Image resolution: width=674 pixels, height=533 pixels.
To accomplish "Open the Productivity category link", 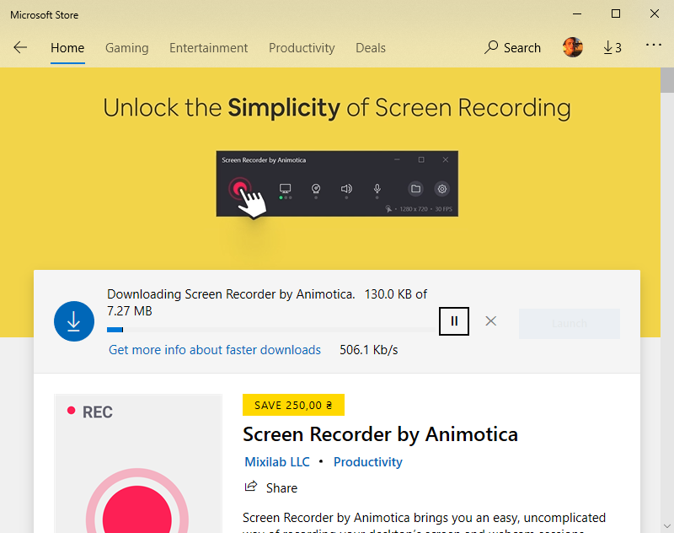I will tap(368, 462).
